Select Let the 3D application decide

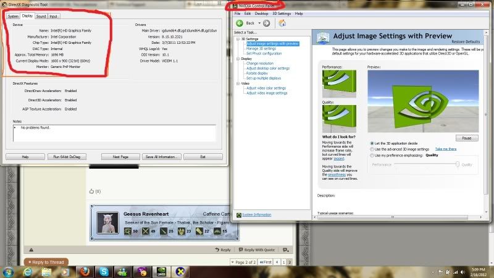click(372, 143)
